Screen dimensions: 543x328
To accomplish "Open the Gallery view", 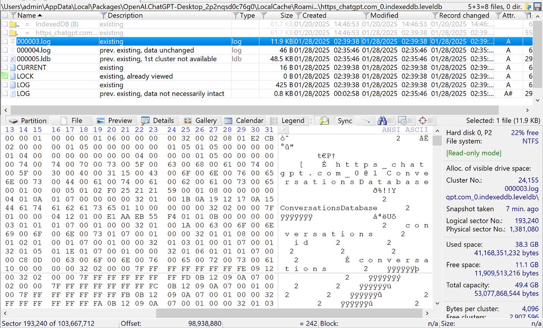I will (201, 120).
